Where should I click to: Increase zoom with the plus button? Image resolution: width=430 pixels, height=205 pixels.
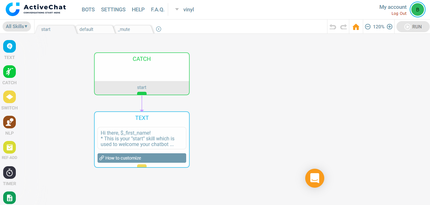[390, 27]
